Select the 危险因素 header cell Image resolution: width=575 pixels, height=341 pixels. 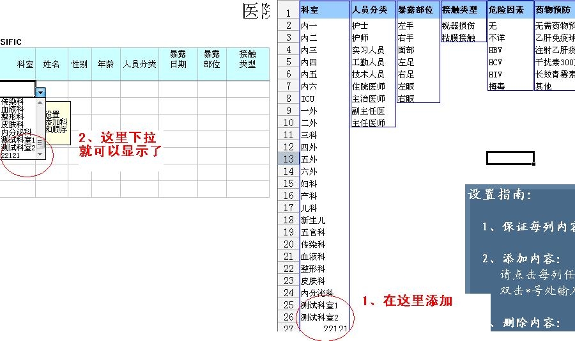(509, 10)
